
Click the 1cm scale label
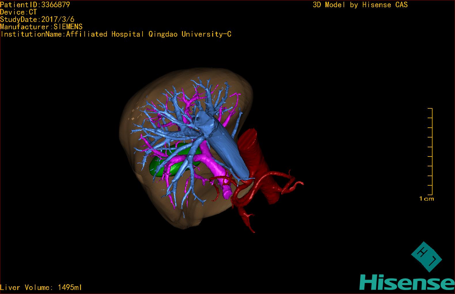pyautogui.click(x=426, y=199)
